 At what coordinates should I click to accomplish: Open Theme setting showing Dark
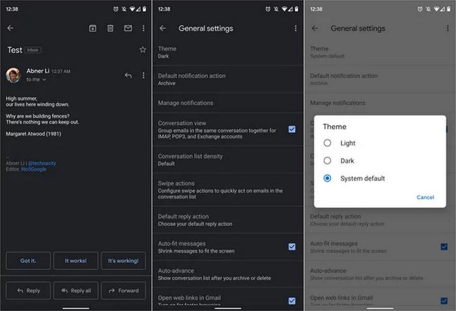pyautogui.click(x=228, y=52)
